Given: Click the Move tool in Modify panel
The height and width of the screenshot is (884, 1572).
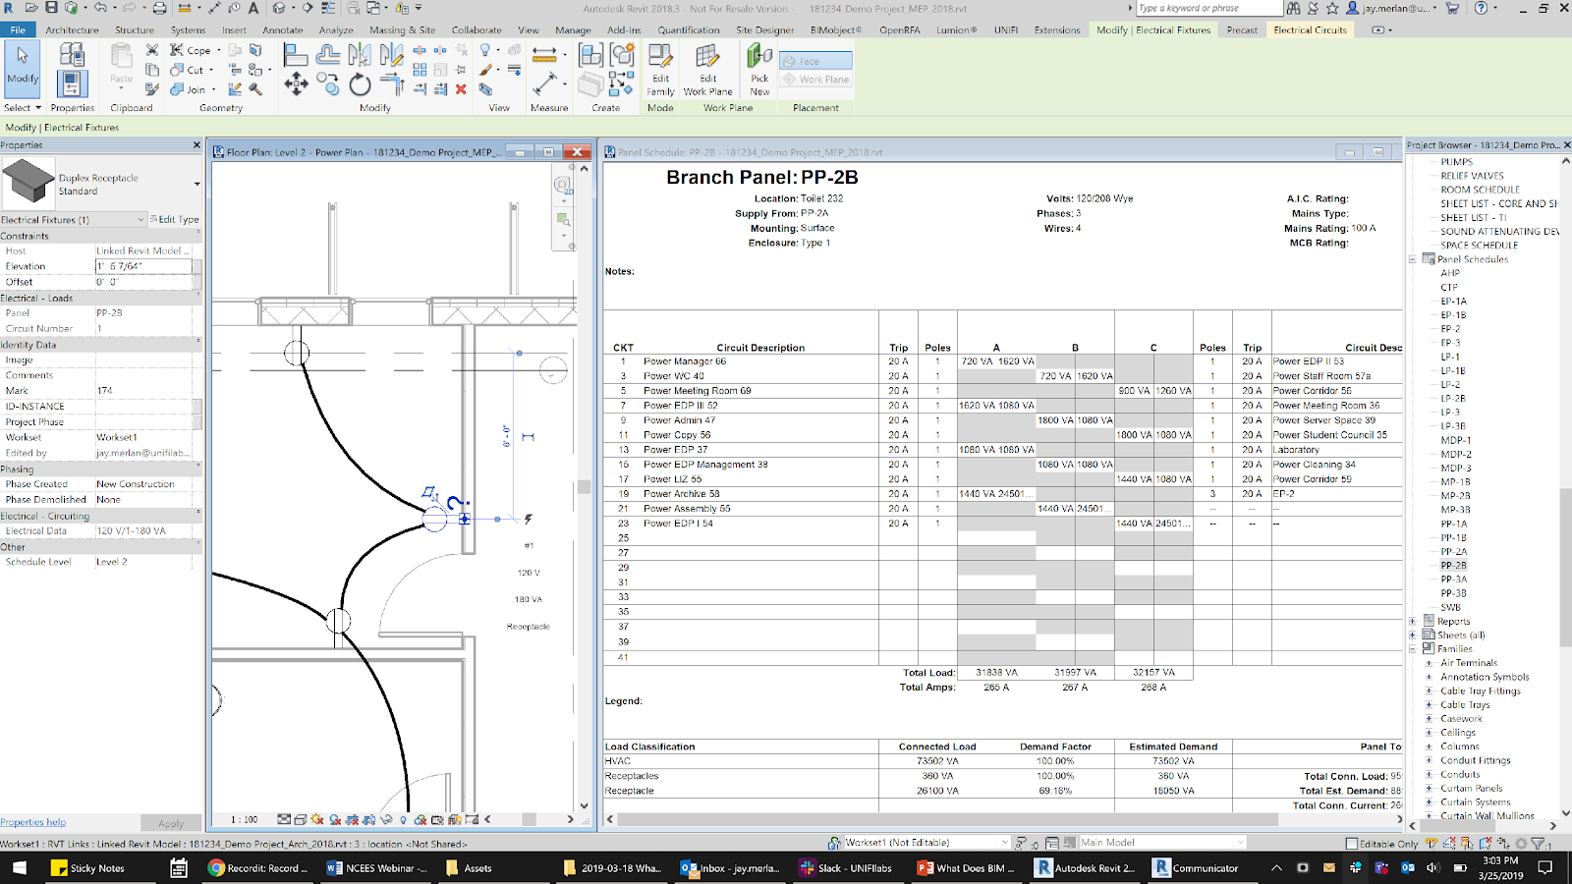Looking at the screenshot, I should (x=296, y=85).
